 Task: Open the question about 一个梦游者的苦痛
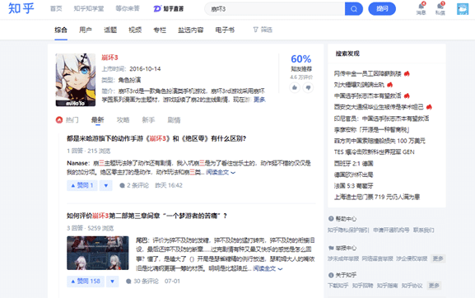coord(147,216)
